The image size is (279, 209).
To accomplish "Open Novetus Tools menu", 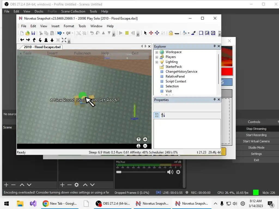I will click(82, 26).
